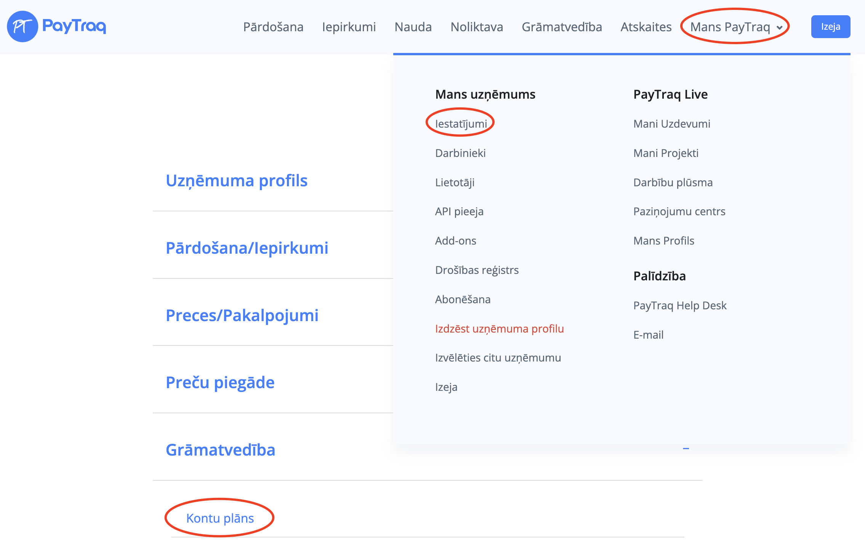Screen dimensions: 865x547
Task: Open Mani Uzdevumi under PayTraq Live
Action: tap(671, 124)
